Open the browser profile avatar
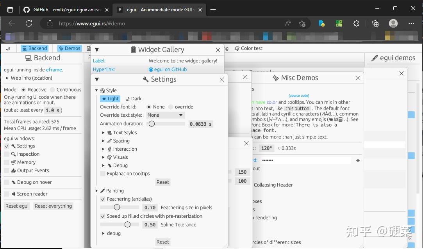The height and width of the screenshot is (249, 423). tap(393, 23)
